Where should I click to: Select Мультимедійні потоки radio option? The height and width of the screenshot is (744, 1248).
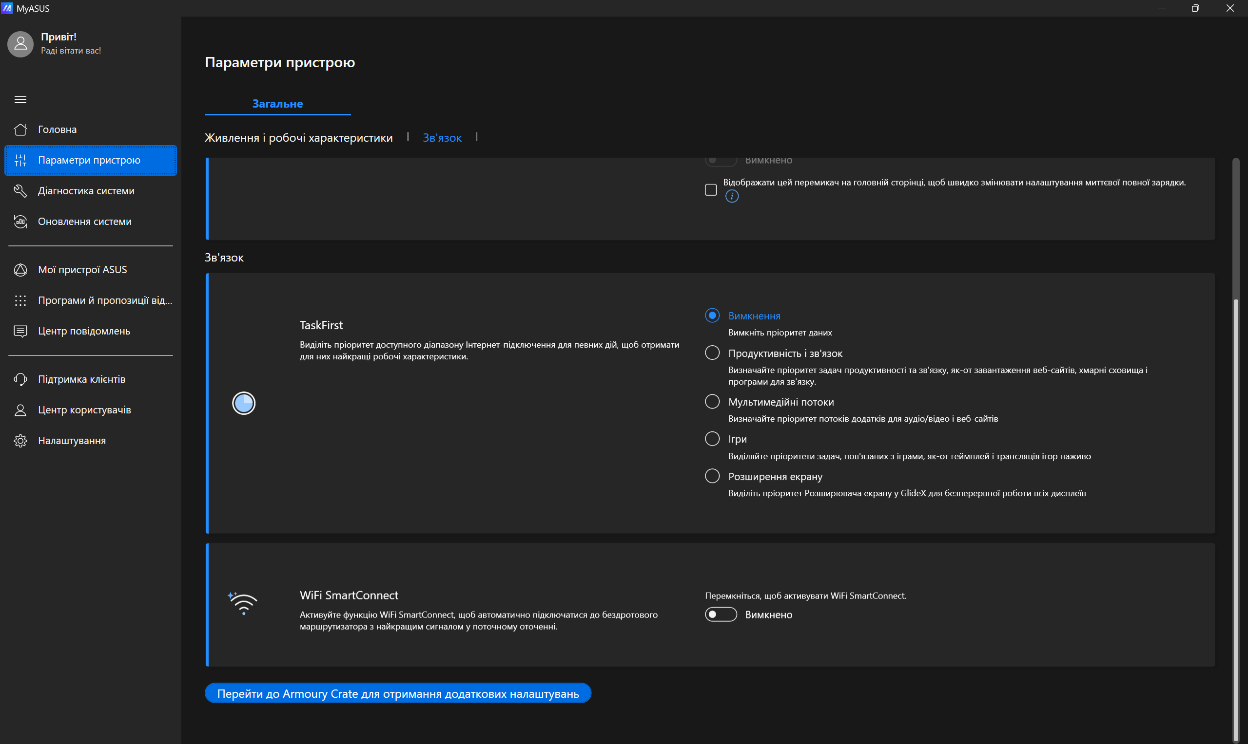coord(712,402)
